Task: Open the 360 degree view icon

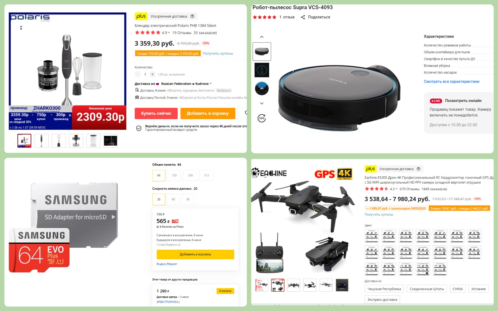Action: [262, 118]
